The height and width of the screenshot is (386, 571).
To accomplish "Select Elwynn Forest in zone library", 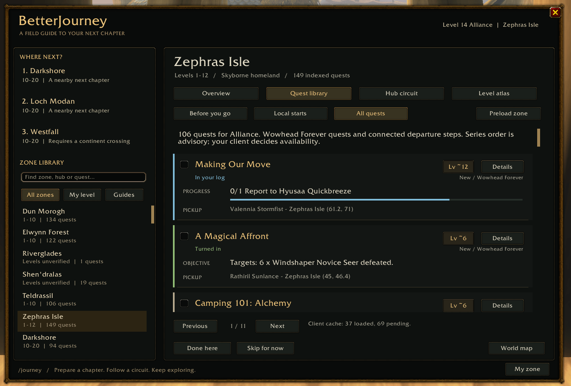I will click(x=82, y=236).
